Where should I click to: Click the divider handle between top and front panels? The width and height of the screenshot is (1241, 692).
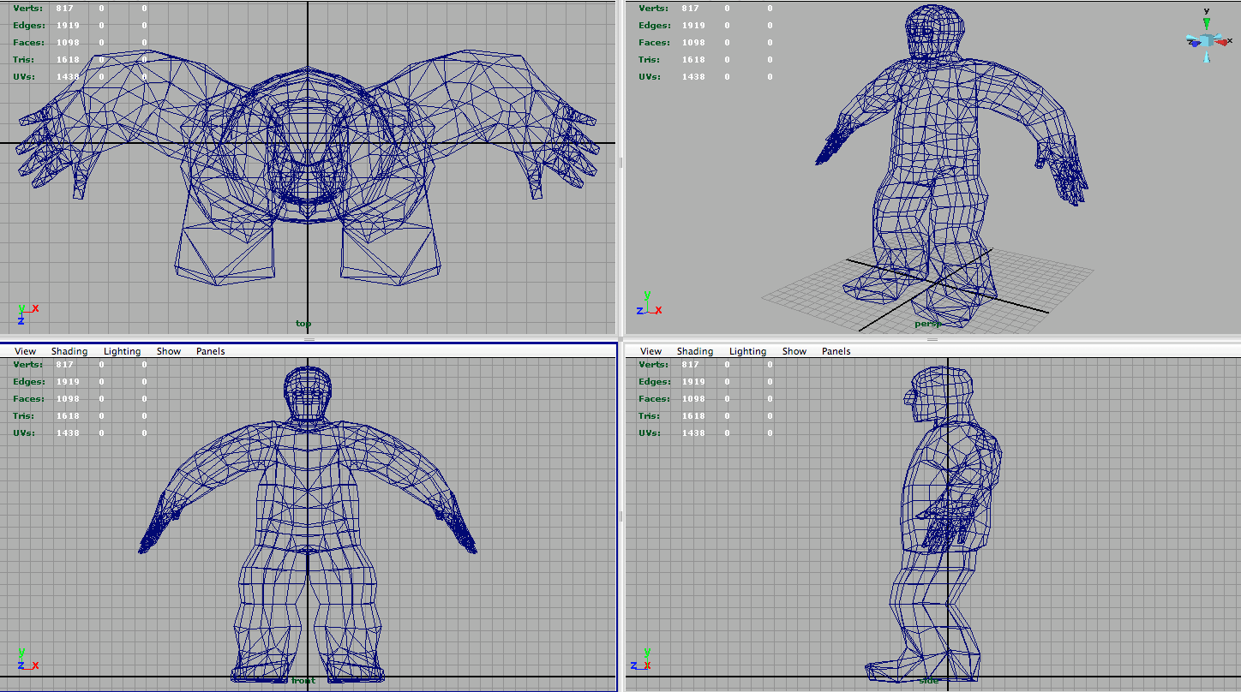click(309, 339)
